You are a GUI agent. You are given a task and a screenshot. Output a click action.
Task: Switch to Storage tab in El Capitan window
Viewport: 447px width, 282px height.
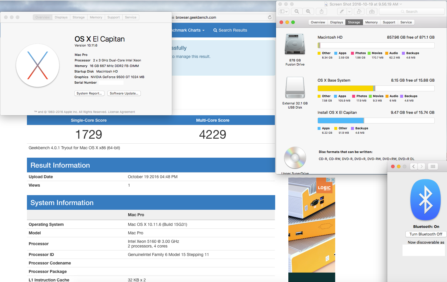79,17
